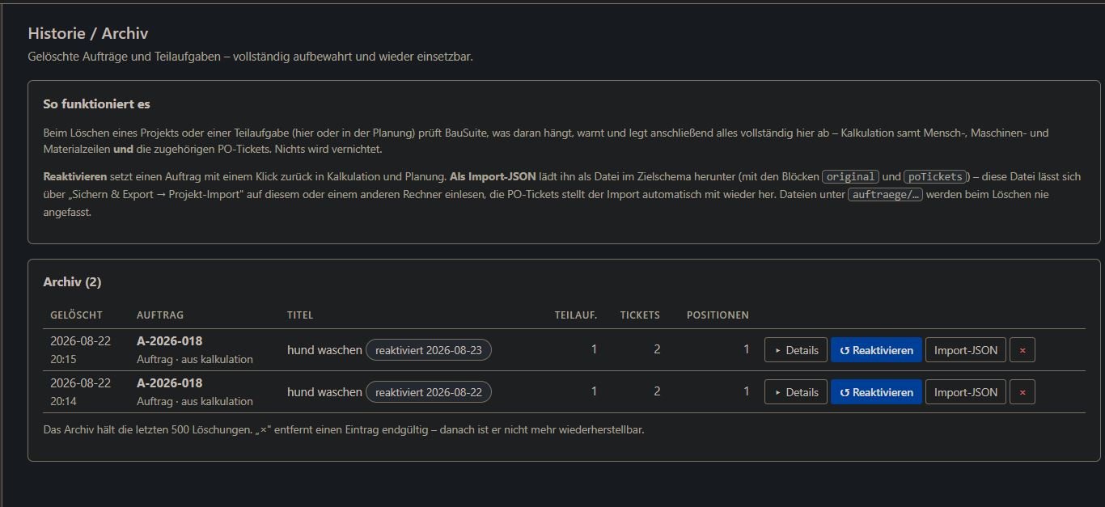Expand Details for the 20:14 archive entry

pyautogui.click(x=796, y=392)
